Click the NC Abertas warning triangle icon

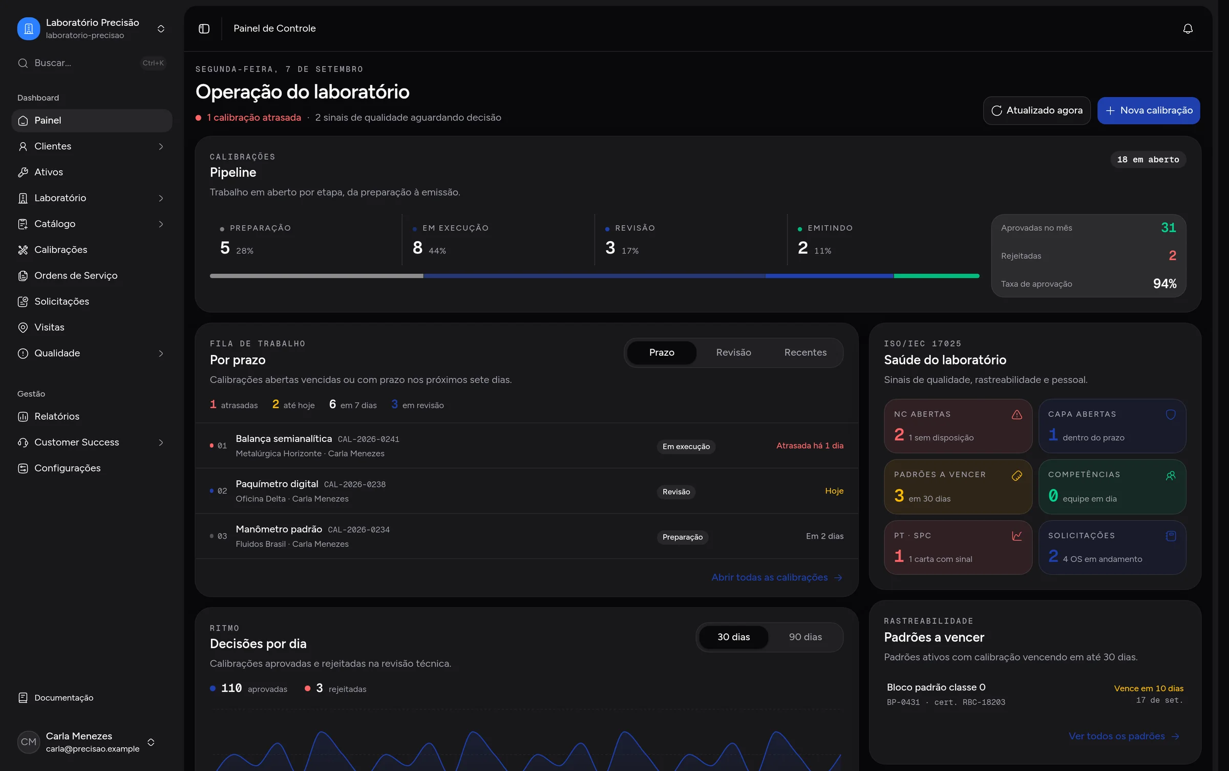[1017, 415]
